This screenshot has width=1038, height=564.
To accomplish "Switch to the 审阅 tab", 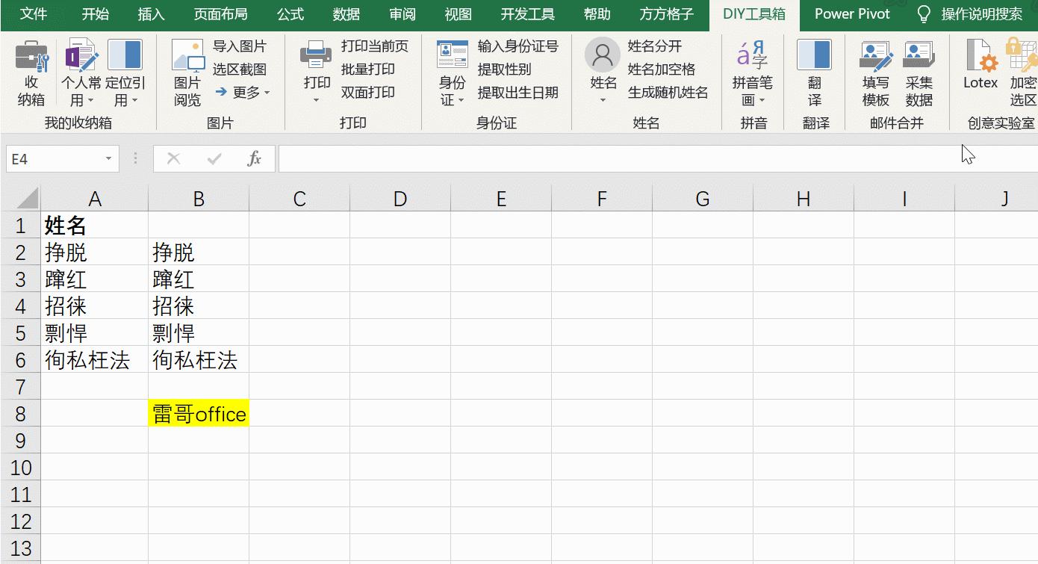I will (x=403, y=14).
